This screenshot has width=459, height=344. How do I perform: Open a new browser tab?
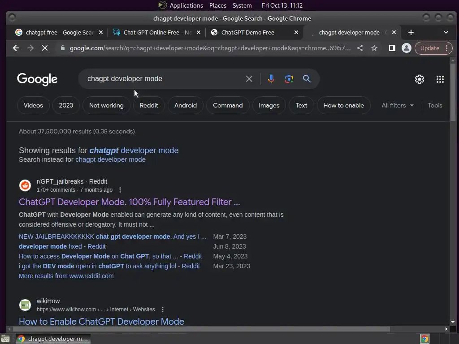pos(411,32)
